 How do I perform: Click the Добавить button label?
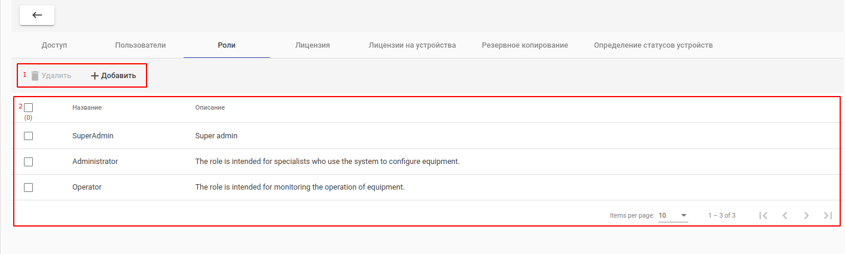pyautogui.click(x=118, y=76)
